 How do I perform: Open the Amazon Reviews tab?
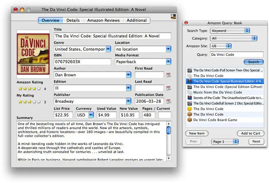(103, 20)
